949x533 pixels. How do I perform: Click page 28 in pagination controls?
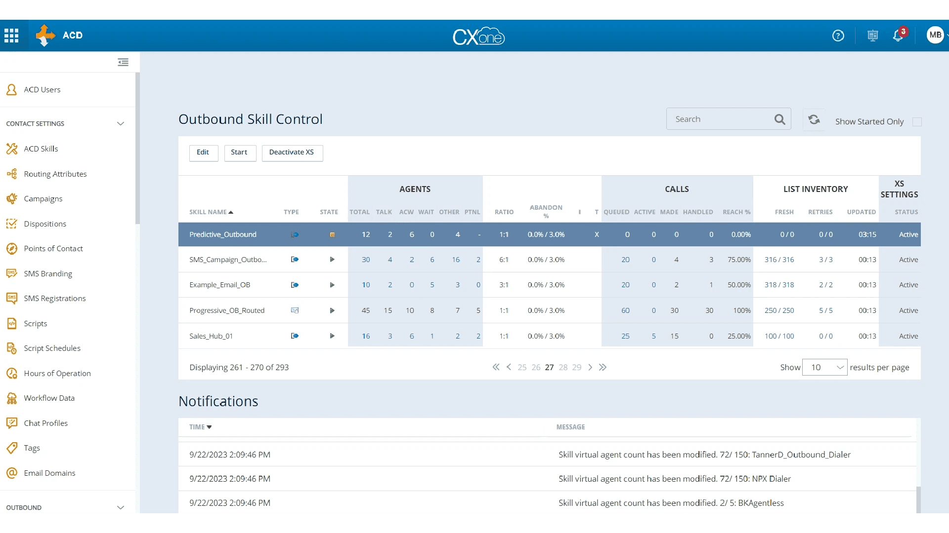562,367
